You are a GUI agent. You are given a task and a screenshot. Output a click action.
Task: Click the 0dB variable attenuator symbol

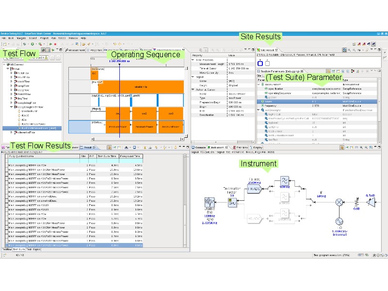pos(356,202)
